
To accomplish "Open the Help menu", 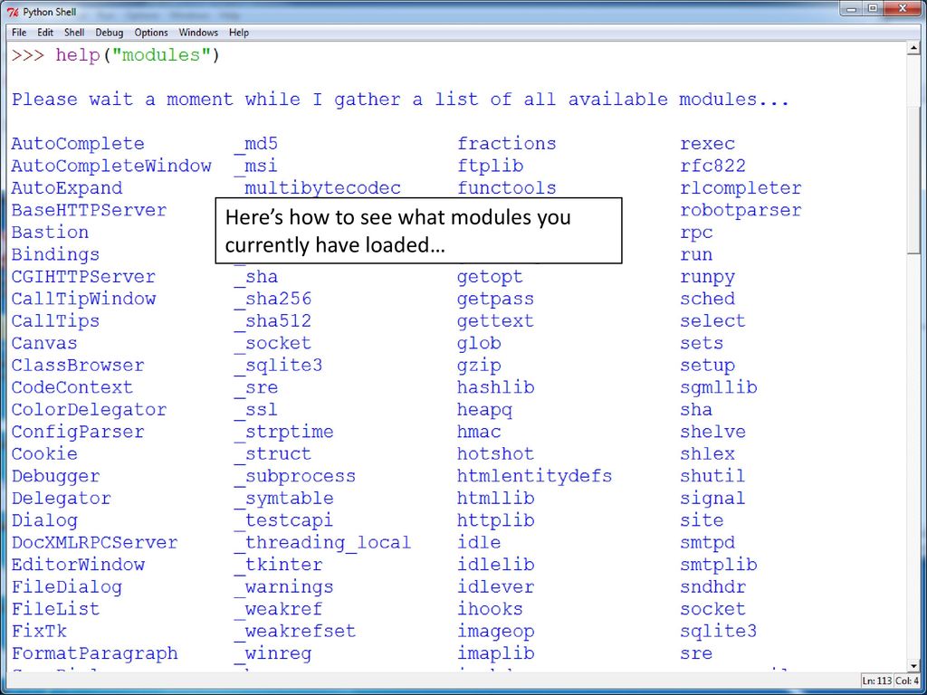I will (239, 33).
